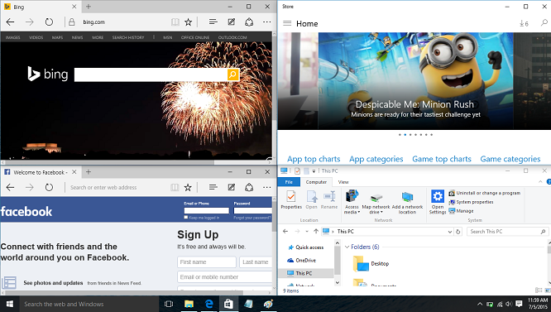Viewport: 551px width, 312px height.
Task: Click the Facebook First name field
Action: [x=207, y=262]
